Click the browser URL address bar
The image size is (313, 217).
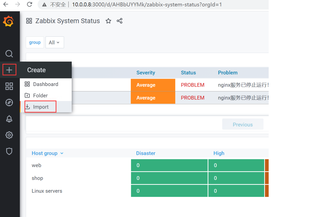(x=147, y=5)
